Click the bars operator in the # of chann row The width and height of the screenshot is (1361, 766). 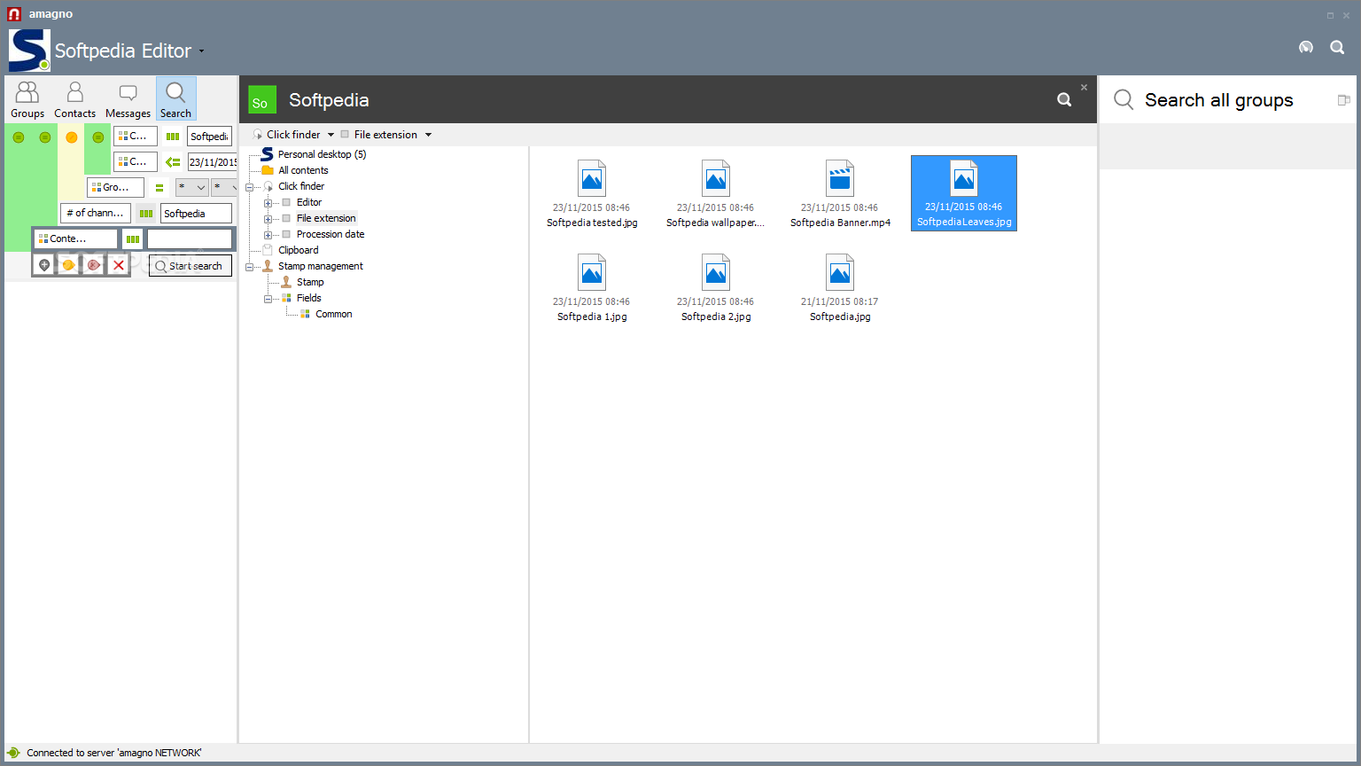pos(146,214)
